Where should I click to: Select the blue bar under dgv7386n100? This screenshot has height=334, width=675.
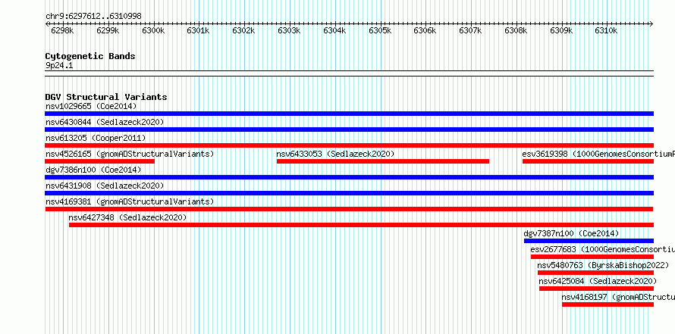point(349,177)
